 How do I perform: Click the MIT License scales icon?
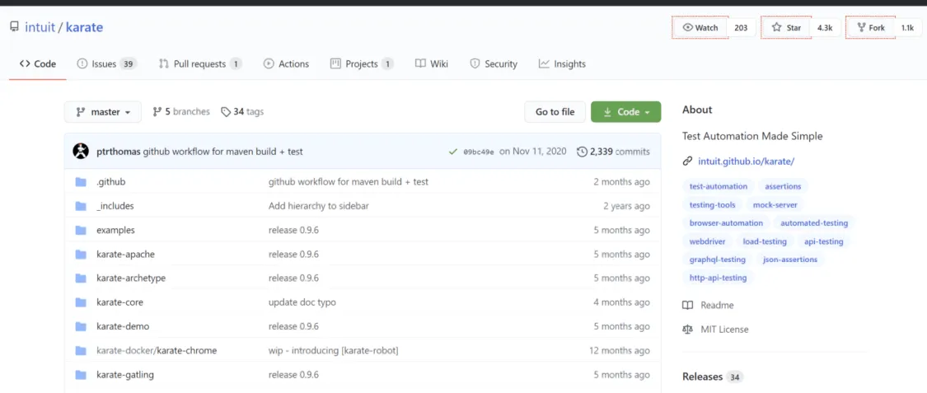[x=687, y=330]
